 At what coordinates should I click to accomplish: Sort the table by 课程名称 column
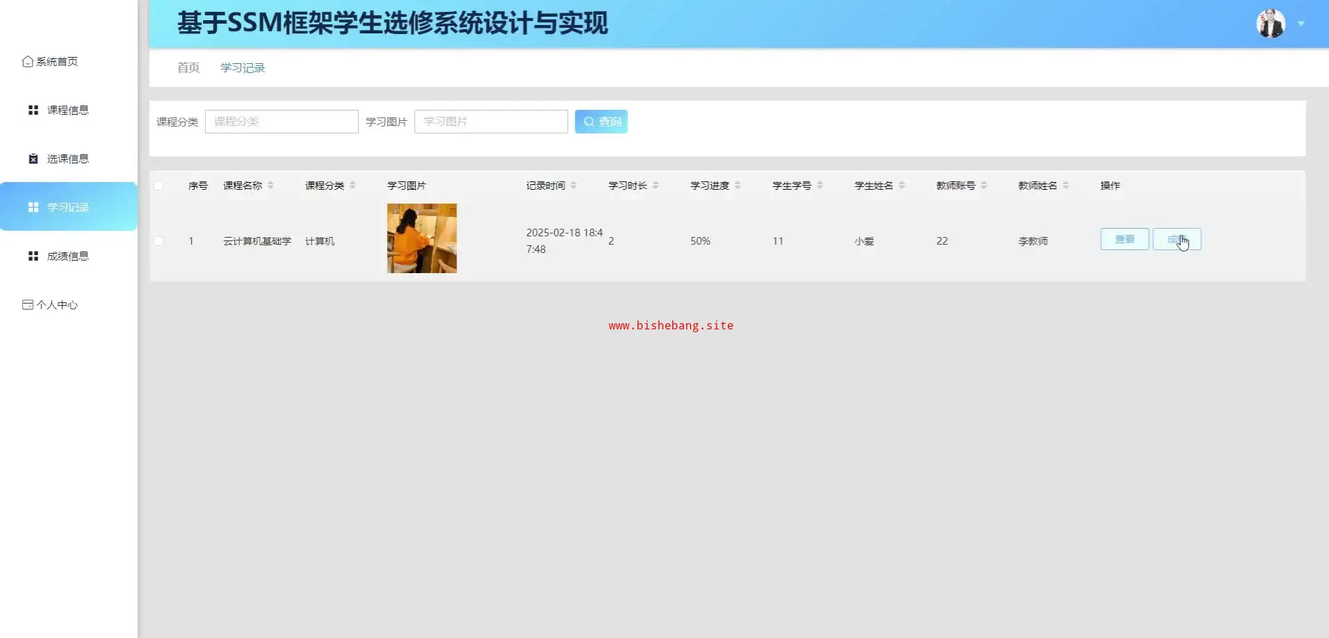(x=270, y=186)
